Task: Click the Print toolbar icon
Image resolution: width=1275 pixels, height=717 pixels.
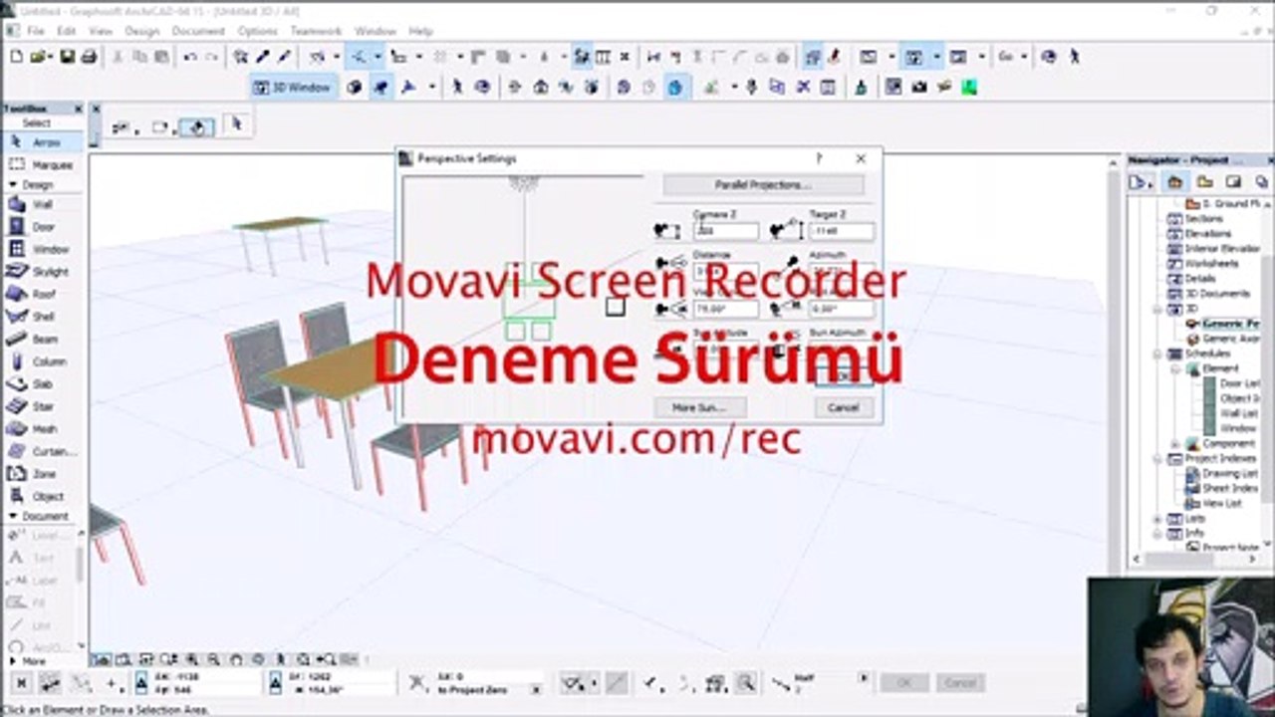Action: [x=89, y=57]
